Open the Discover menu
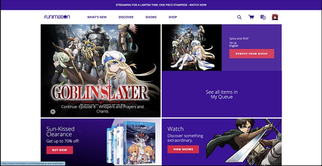This screenshot has height=166, width=322. [x=126, y=17]
